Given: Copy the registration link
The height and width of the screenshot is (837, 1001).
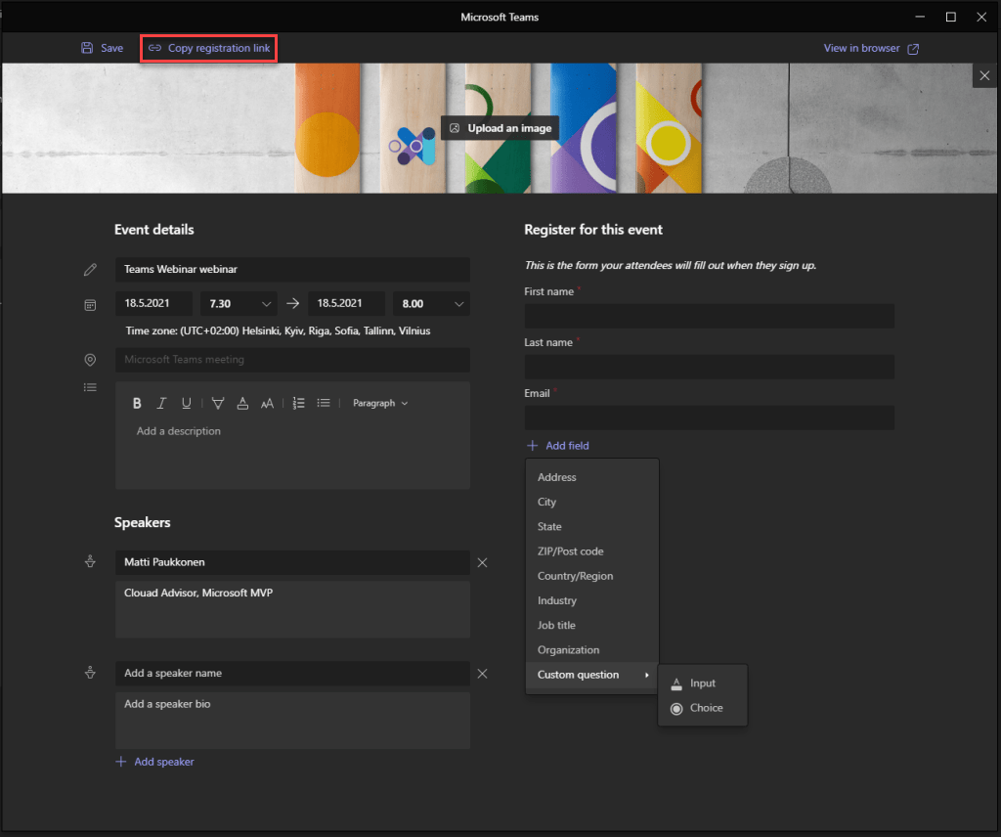Looking at the screenshot, I should click(x=209, y=48).
